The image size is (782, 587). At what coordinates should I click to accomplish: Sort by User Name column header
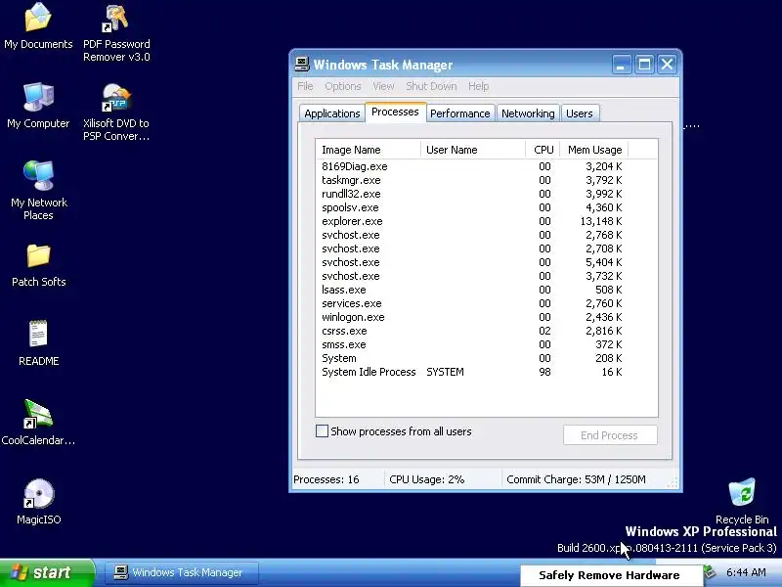point(473,150)
